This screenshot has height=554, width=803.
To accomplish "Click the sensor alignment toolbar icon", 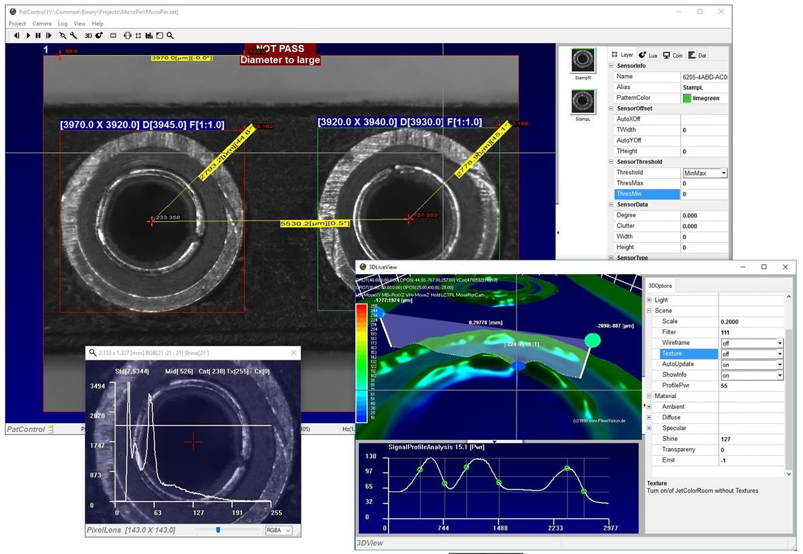I will coord(128,35).
